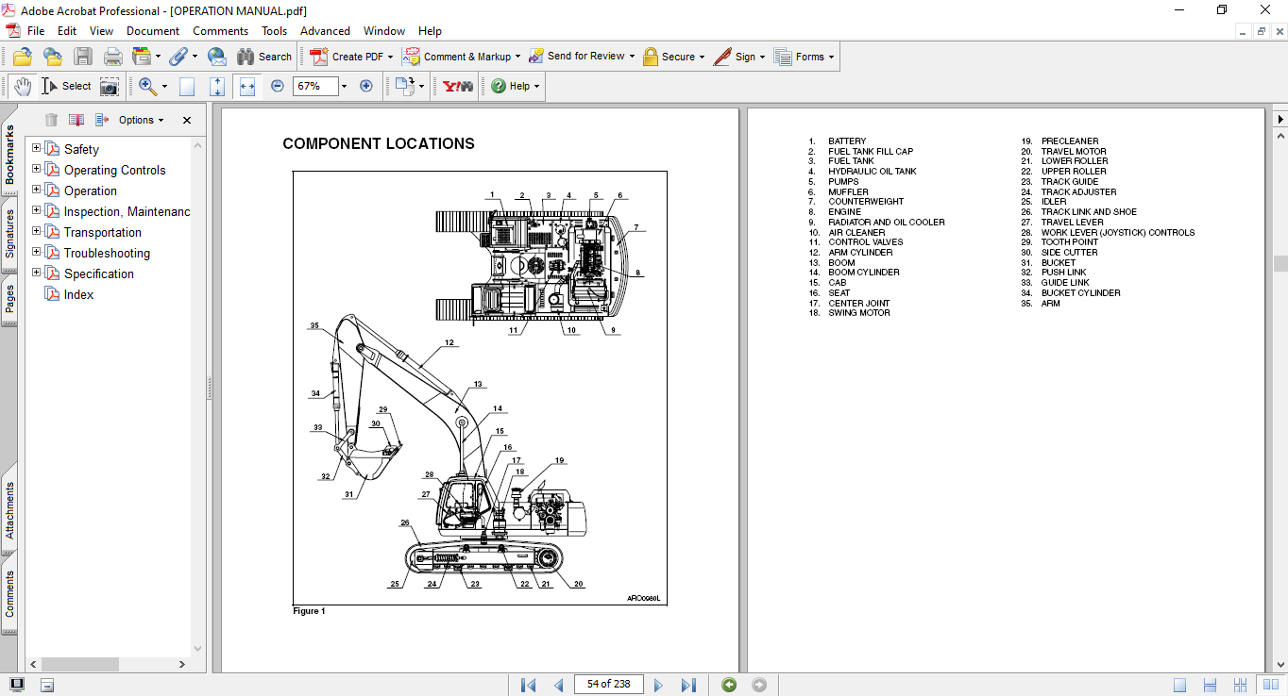
Task: Click the Fit Width icon
Action: coord(247,86)
